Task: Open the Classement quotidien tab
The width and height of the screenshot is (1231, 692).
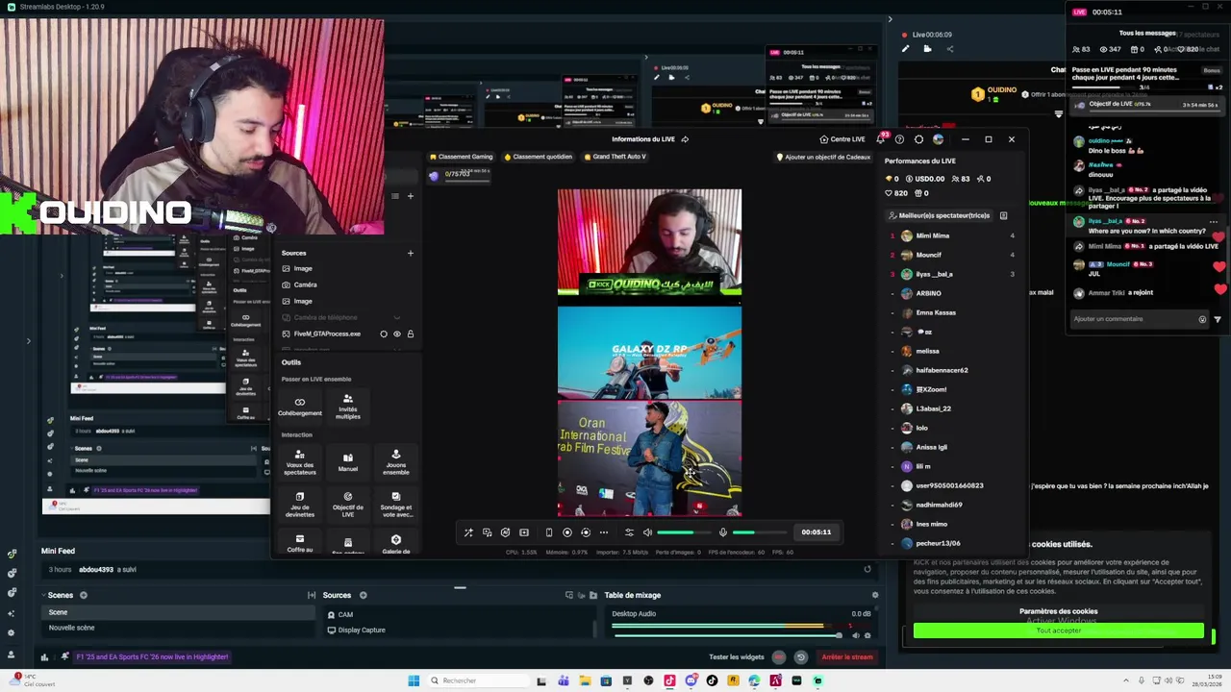Action: click(537, 157)
